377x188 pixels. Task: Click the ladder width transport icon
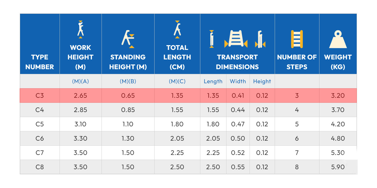click(236, 39)
